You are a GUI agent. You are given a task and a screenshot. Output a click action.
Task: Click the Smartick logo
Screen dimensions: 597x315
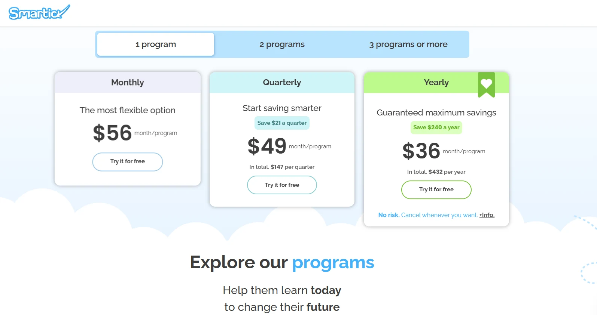[x=39, y=13]
